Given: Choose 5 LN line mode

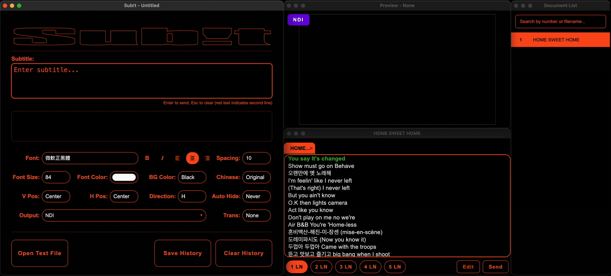Looking at the screenshot, I should pos(395,267).
